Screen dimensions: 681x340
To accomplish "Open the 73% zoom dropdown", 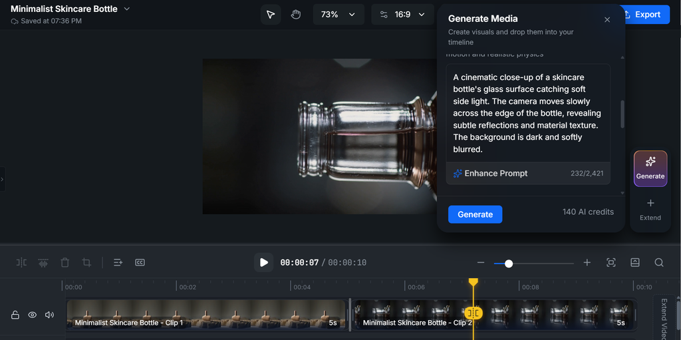I will (x=339, y=15).
